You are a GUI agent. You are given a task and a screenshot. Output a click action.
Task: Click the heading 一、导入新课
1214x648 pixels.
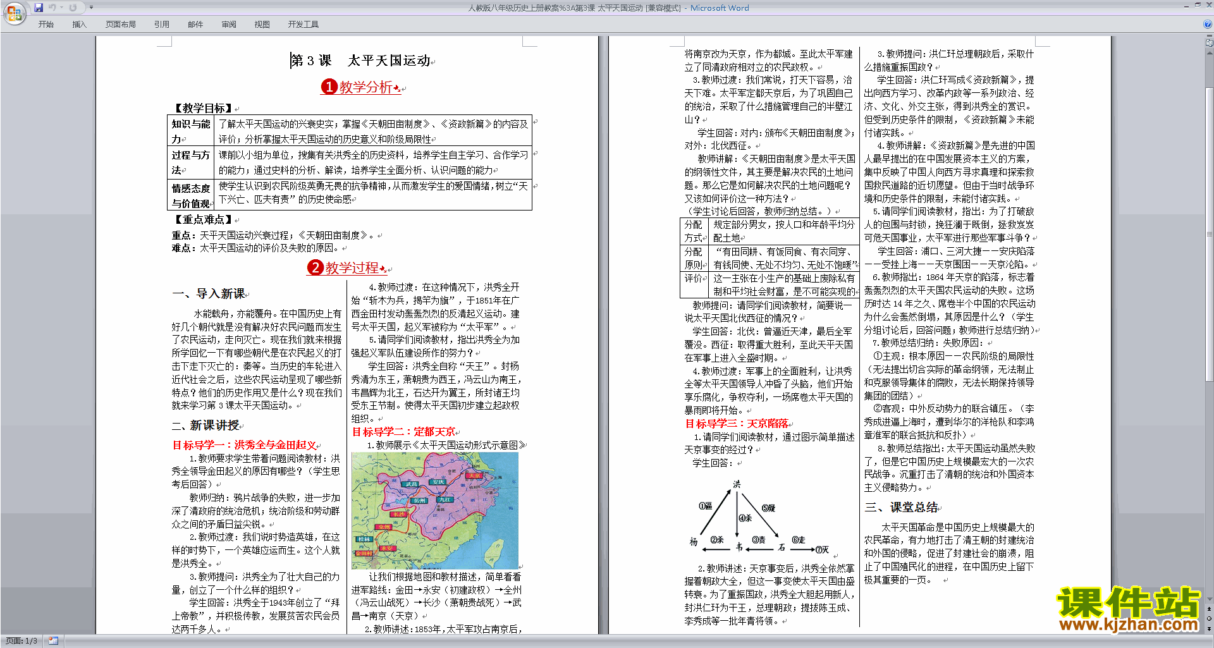click(209, 294)
